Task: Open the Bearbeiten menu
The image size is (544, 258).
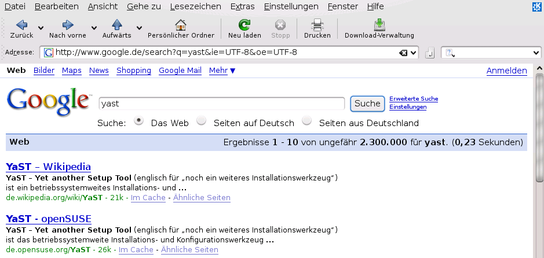Action: tap(57, 6)
